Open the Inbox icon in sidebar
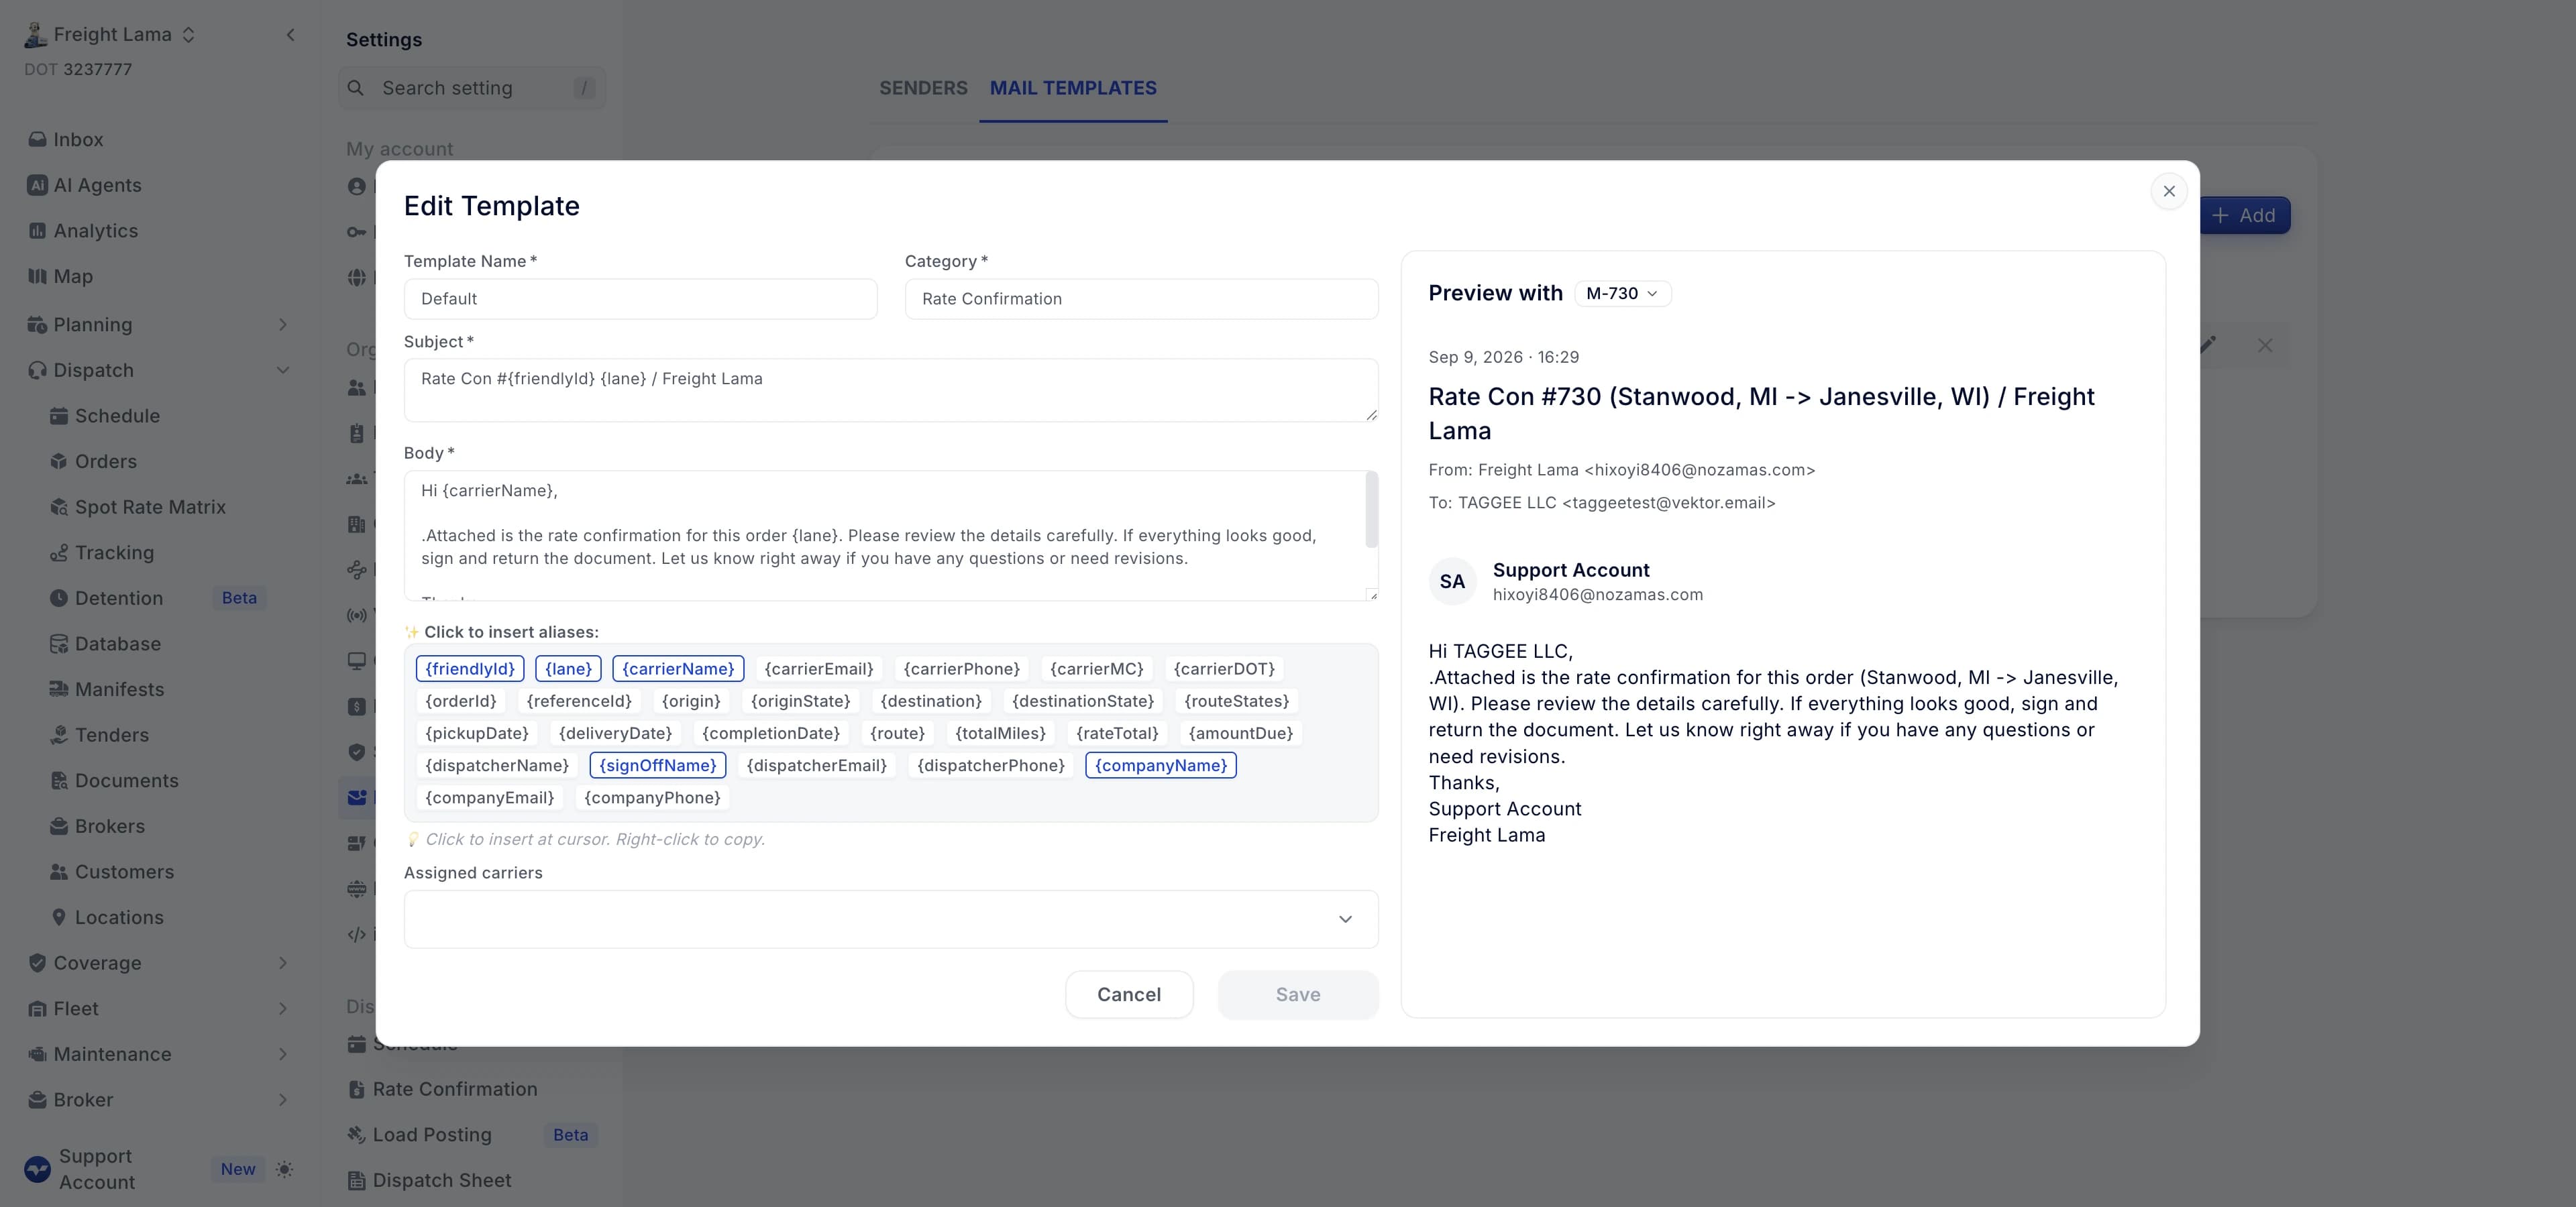Image resolution: width=2576 pixels, height=1207 pixels. 37,140
